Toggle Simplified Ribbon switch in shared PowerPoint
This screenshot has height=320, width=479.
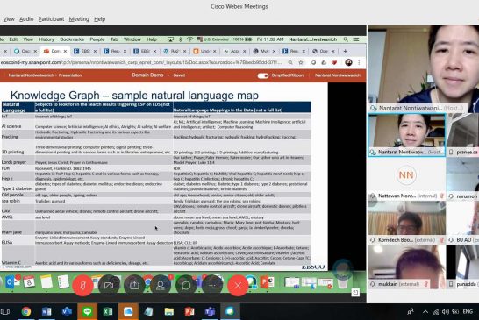pos(262,75)
